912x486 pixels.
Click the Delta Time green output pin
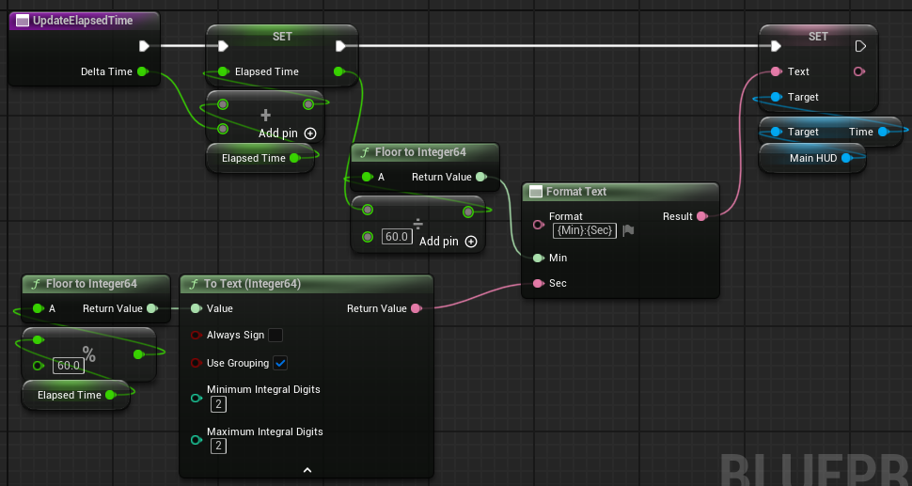[142, 71]
